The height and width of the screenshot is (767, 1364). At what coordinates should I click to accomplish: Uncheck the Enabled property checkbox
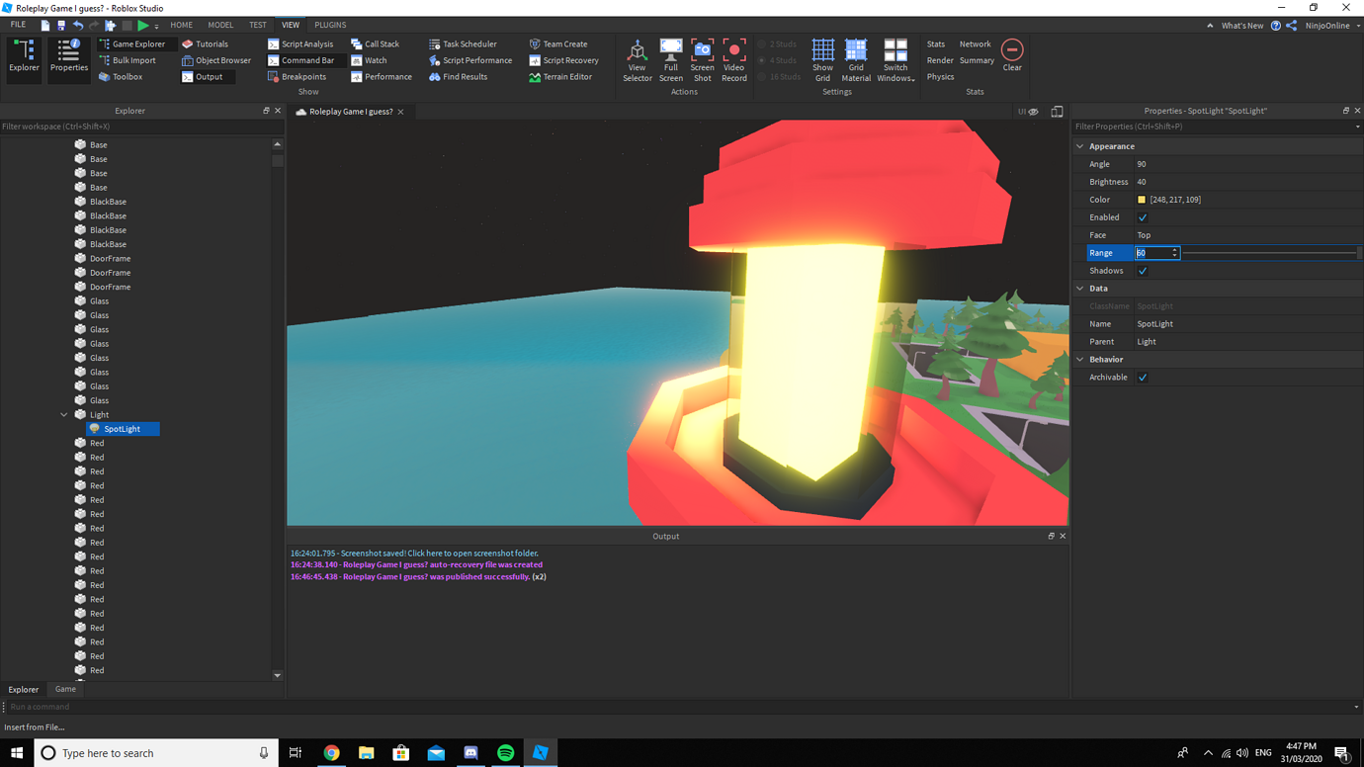(x=1143, y=217)
